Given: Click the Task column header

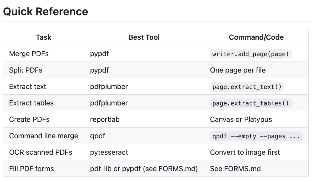Looking at the screenshot, I should pyautogui.click(x=44, y=37).
